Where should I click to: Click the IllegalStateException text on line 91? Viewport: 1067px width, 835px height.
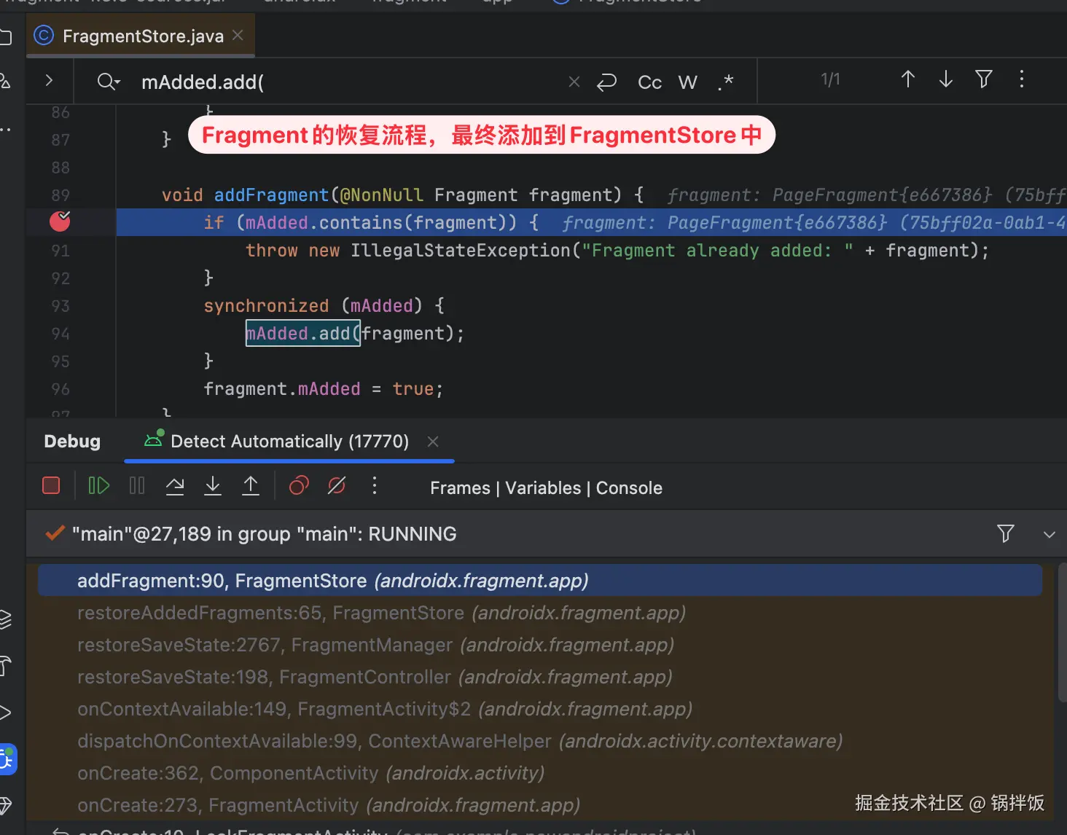point(461,250)
